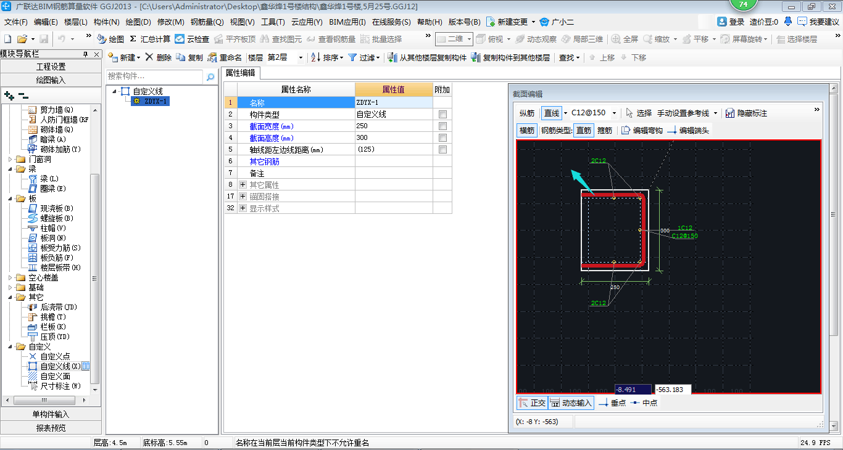Screen dimensions: 843x450
Task: Start 云检查 cloud check
Action: pyautogui.click(x=192, y=39)
